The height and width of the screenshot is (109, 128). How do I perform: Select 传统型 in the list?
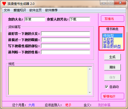(112, 35)
